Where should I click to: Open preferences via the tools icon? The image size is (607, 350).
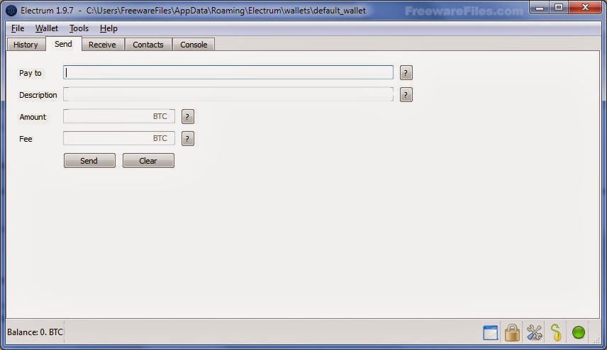pyautogui.click(x=534, y=332)
